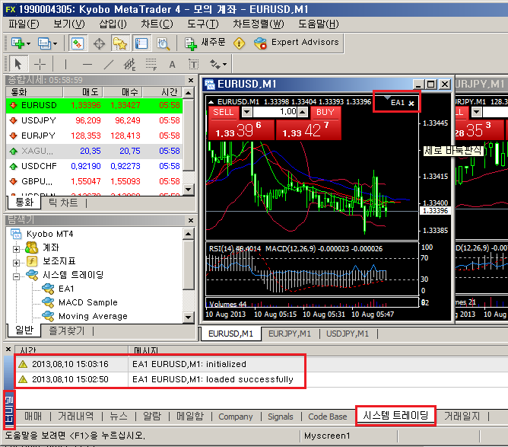Expand the 보조지표 tree node
508x447 pixels.
(x=16, y=263)
